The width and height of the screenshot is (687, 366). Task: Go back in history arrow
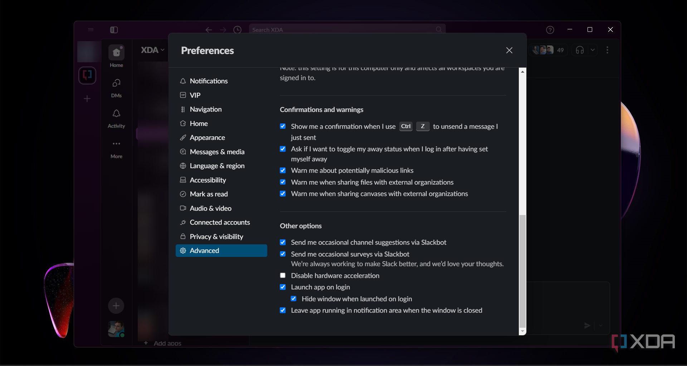pos(209,30)
